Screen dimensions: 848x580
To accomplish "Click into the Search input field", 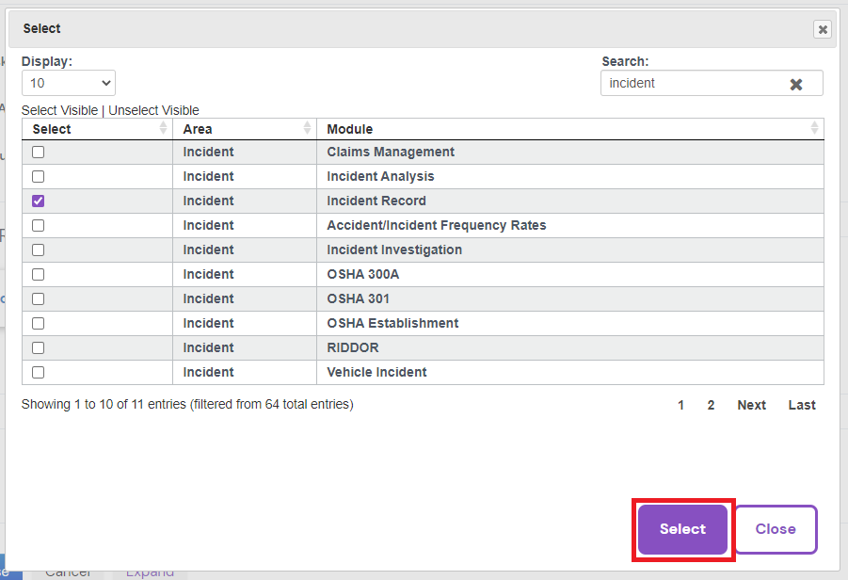I will pyautogui.click(x=696, y=83).
